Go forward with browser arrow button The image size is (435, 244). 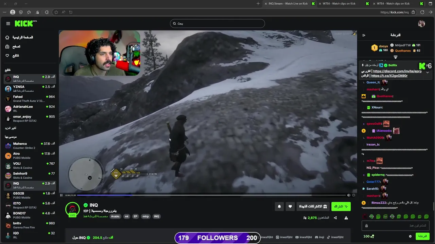click(431, 12)
